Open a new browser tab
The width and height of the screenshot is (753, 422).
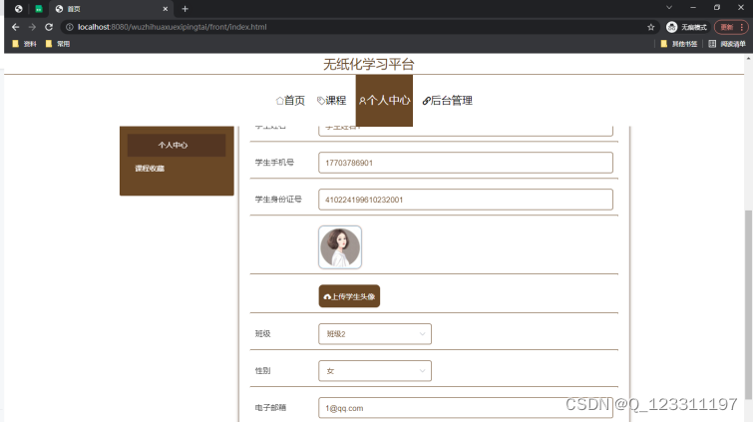[x=185, y=9]
